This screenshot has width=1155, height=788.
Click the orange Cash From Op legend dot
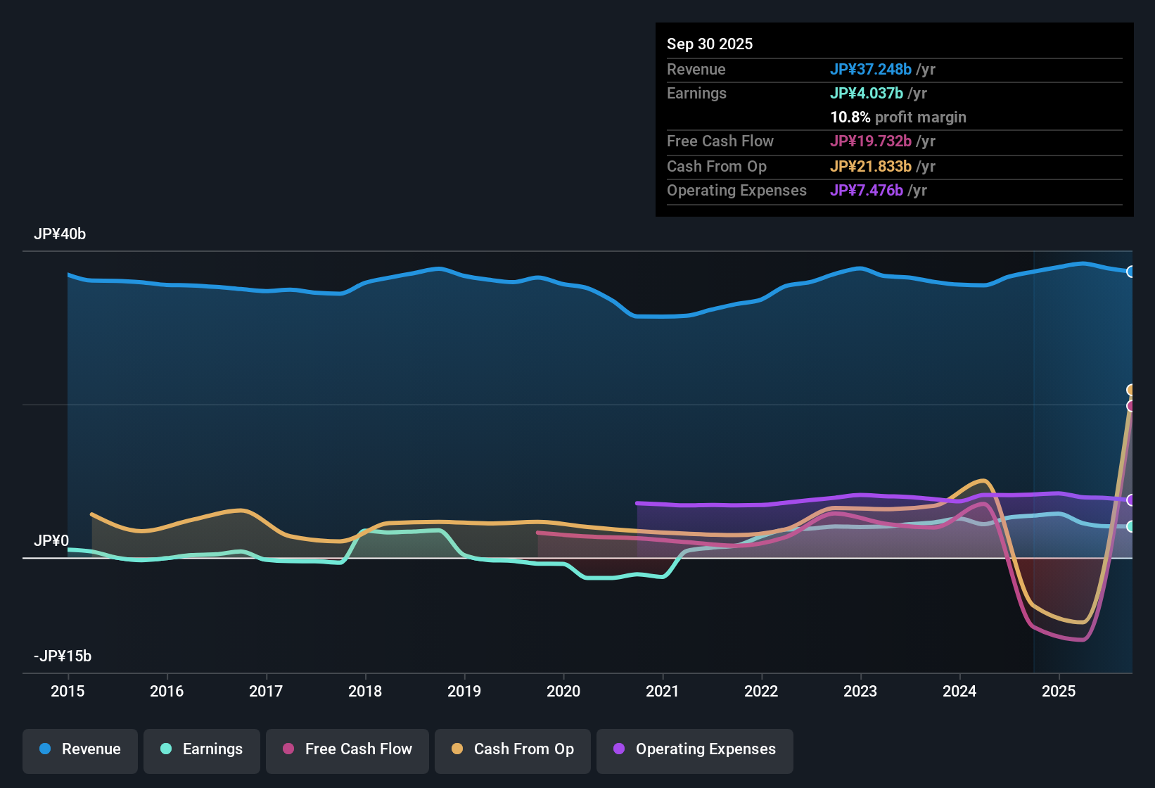point(457,749)
